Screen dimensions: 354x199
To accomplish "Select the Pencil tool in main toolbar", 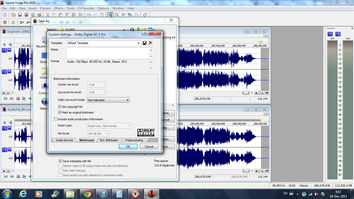I will point(123,15).
